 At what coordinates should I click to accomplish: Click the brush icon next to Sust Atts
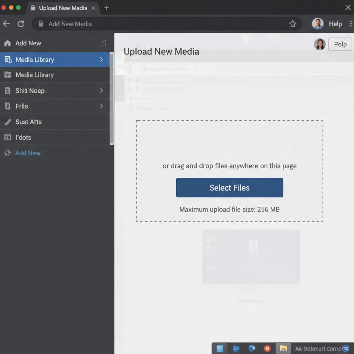7,122
